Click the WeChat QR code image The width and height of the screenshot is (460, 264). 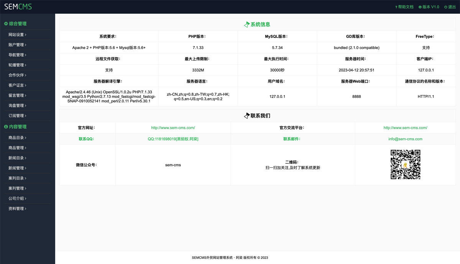click(x=405, y=164)
